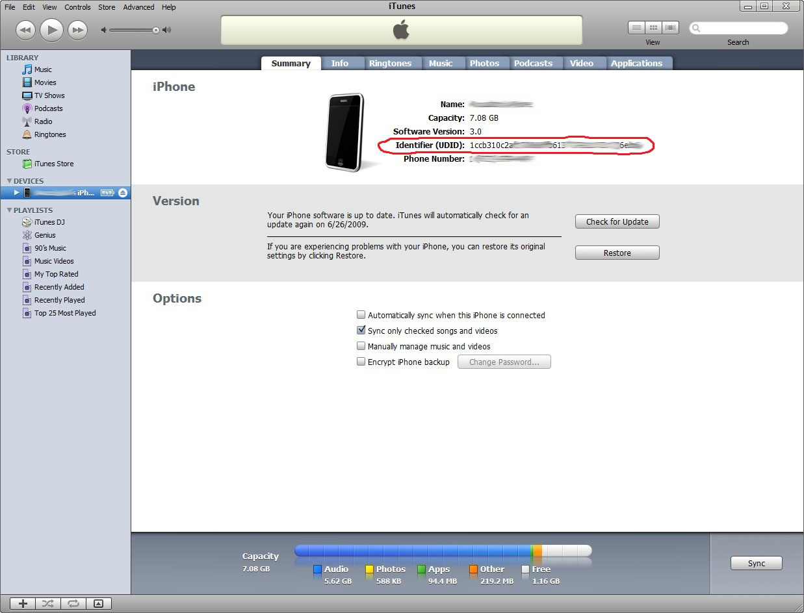Switch to list view

coord(636,28)
